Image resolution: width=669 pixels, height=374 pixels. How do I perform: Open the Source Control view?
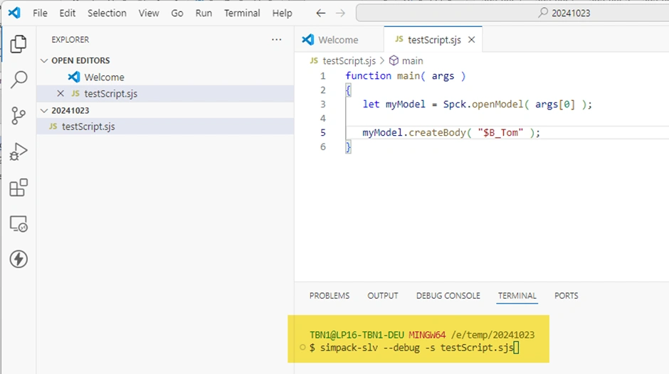[x=19, y=115]
